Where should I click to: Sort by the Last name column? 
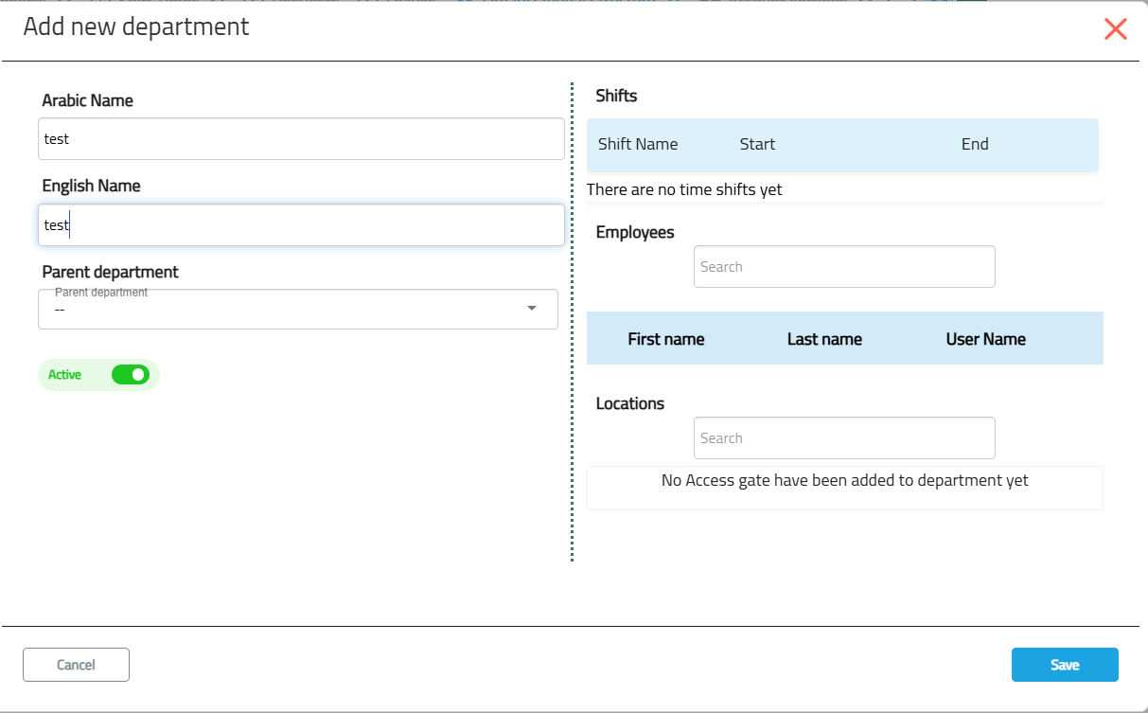(x=824, y=339)
